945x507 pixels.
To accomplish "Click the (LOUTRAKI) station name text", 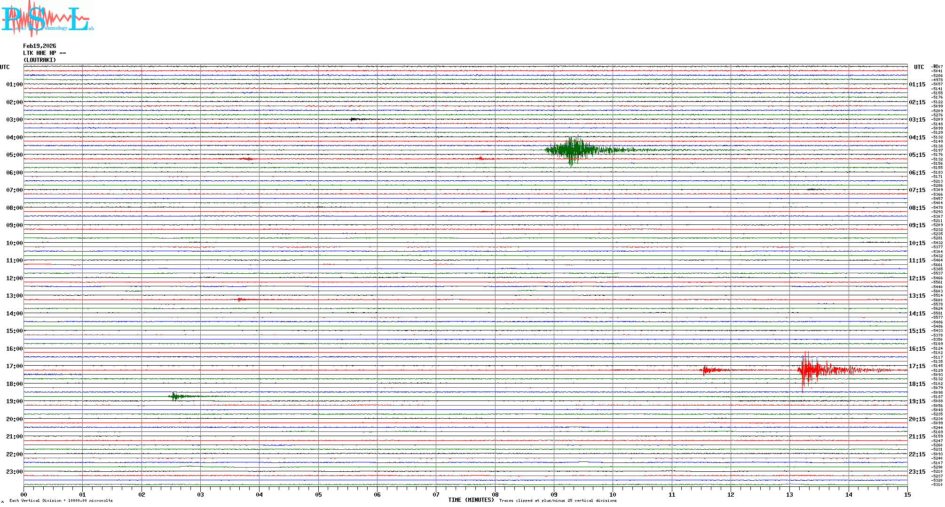I will tap(39, 60).
